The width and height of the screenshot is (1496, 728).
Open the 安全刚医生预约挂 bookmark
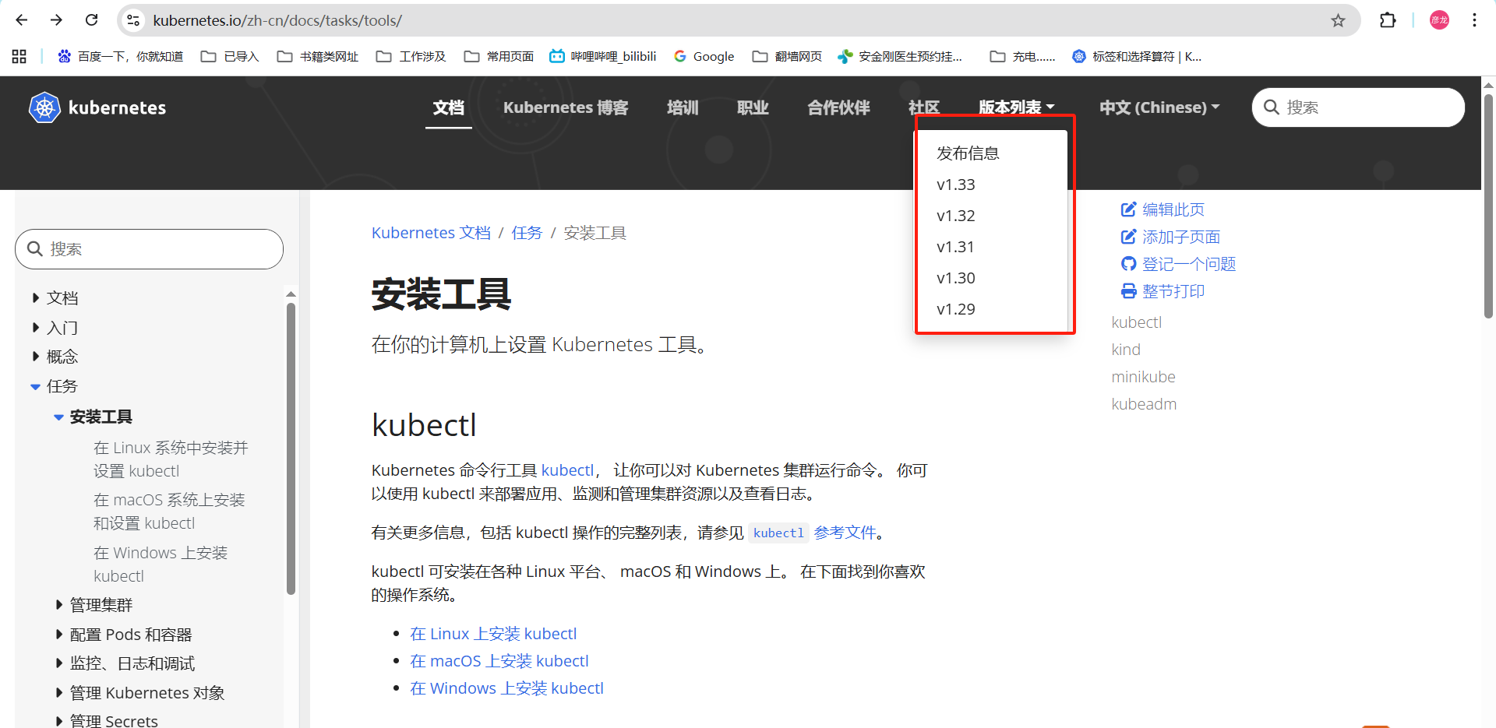pyautogui.click(x=900, y=56)
